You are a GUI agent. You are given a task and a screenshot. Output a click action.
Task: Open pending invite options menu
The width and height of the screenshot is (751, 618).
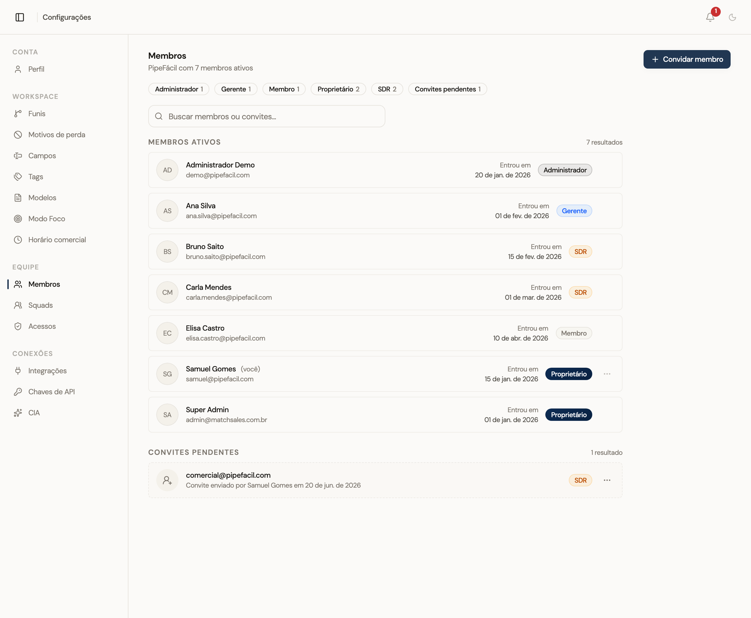click(x=607, y=480)
